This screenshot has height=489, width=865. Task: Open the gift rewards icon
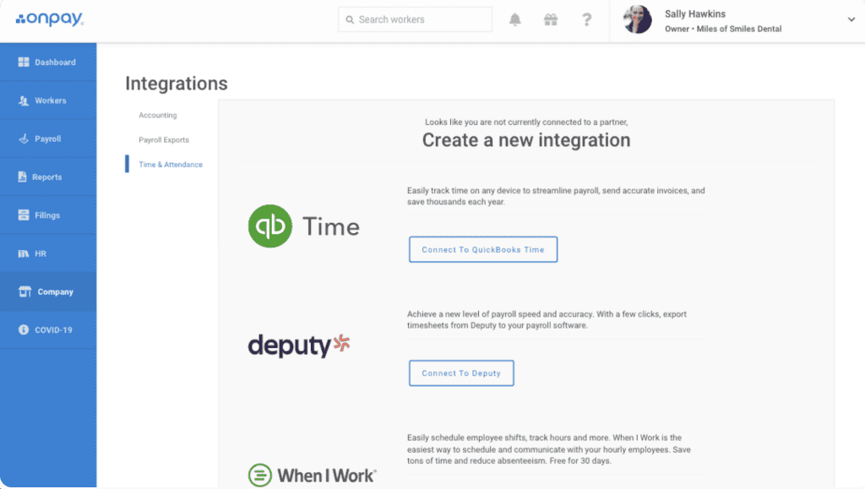tap(551, 19)
